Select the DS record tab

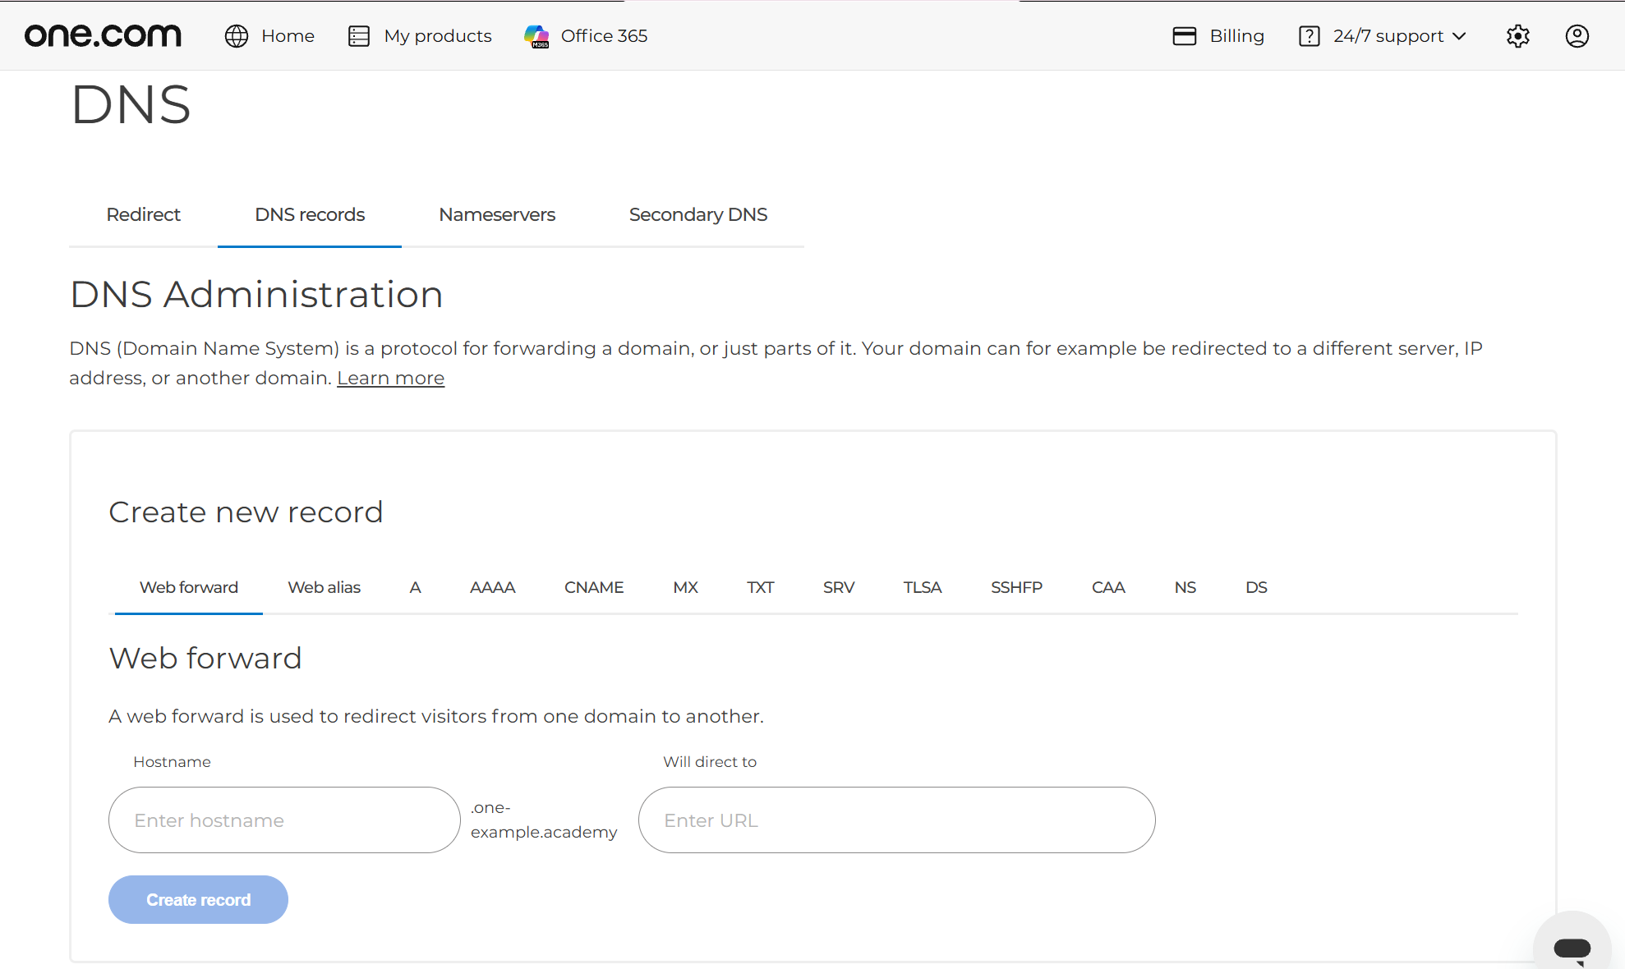click(1256, 587)
